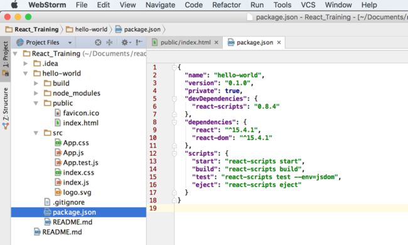Fold the dependencies block at line 8
This screenshot has height=245, width=408.
pyautogui.click(x=174, y=122)
